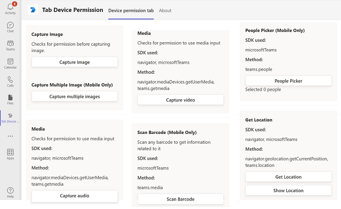
Task: Open the Calendar app icon
Action: [x=10, y=62]
